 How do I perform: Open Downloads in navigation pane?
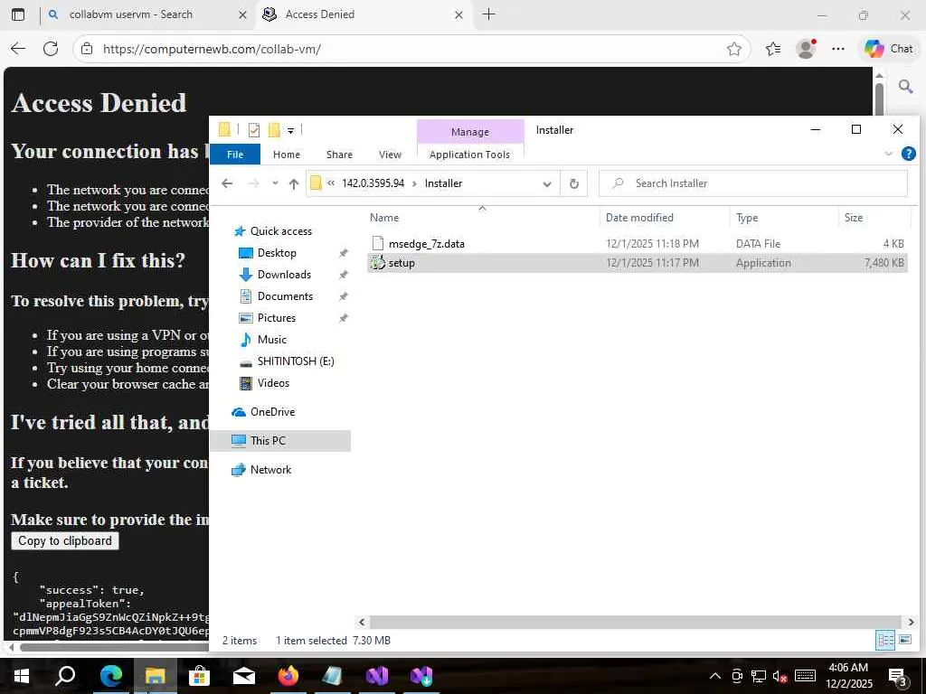(x=284, y=275)
